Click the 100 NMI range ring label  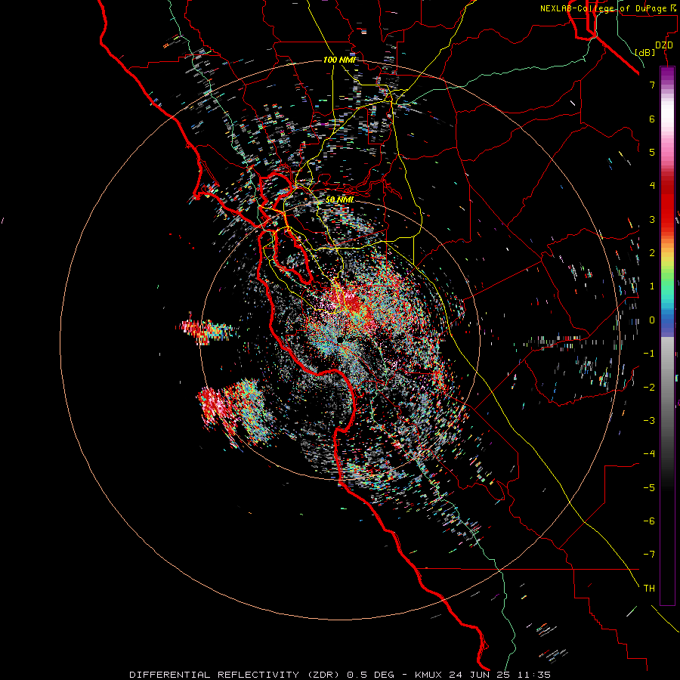coord(339,60)
